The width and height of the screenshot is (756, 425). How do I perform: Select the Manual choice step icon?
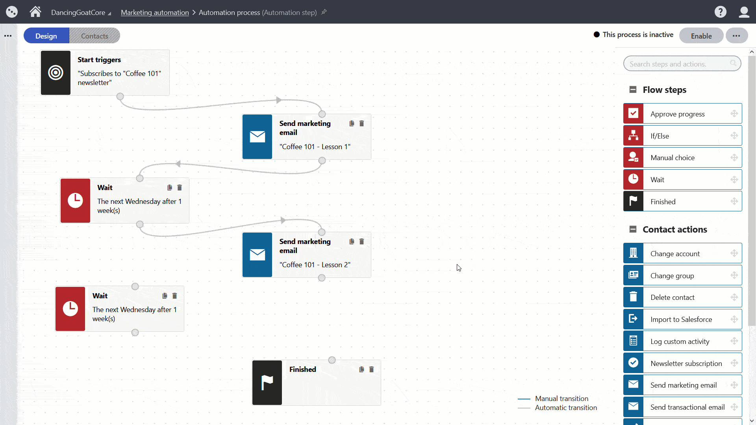tap(634, 157)
